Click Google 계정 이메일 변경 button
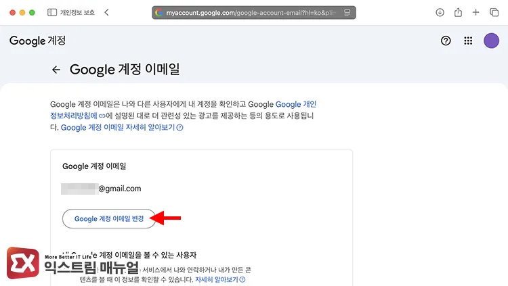Viewport: 508px width, 286px height. tap(109, 218)
